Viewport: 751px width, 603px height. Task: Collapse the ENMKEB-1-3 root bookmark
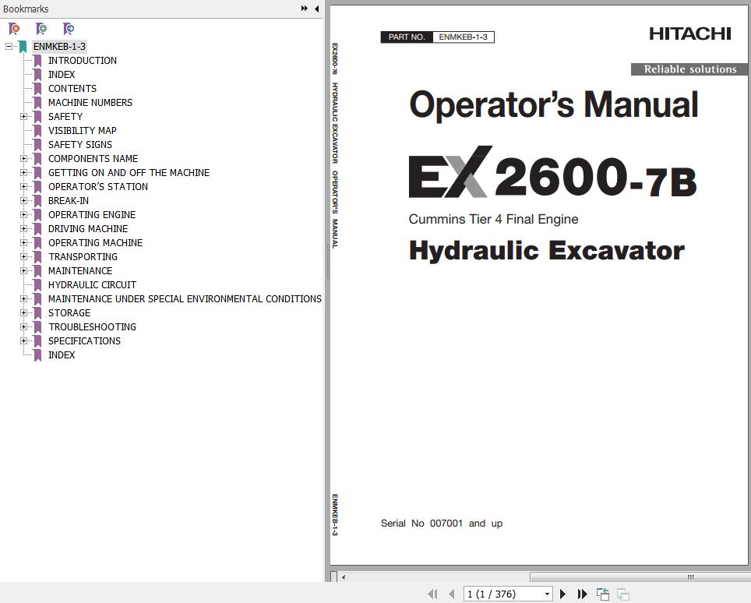click(9, 46)
